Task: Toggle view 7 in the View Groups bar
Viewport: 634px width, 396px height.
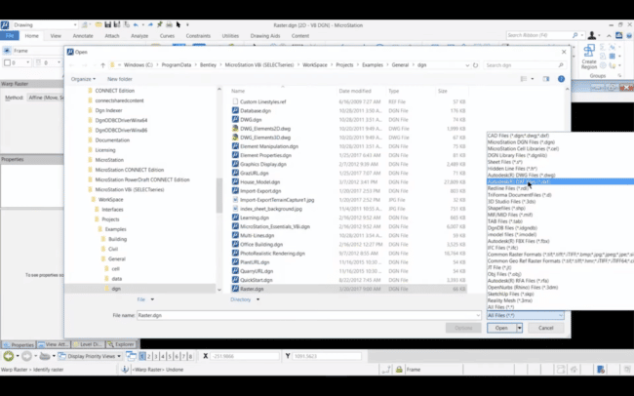Action: click(x=183, y=356)
